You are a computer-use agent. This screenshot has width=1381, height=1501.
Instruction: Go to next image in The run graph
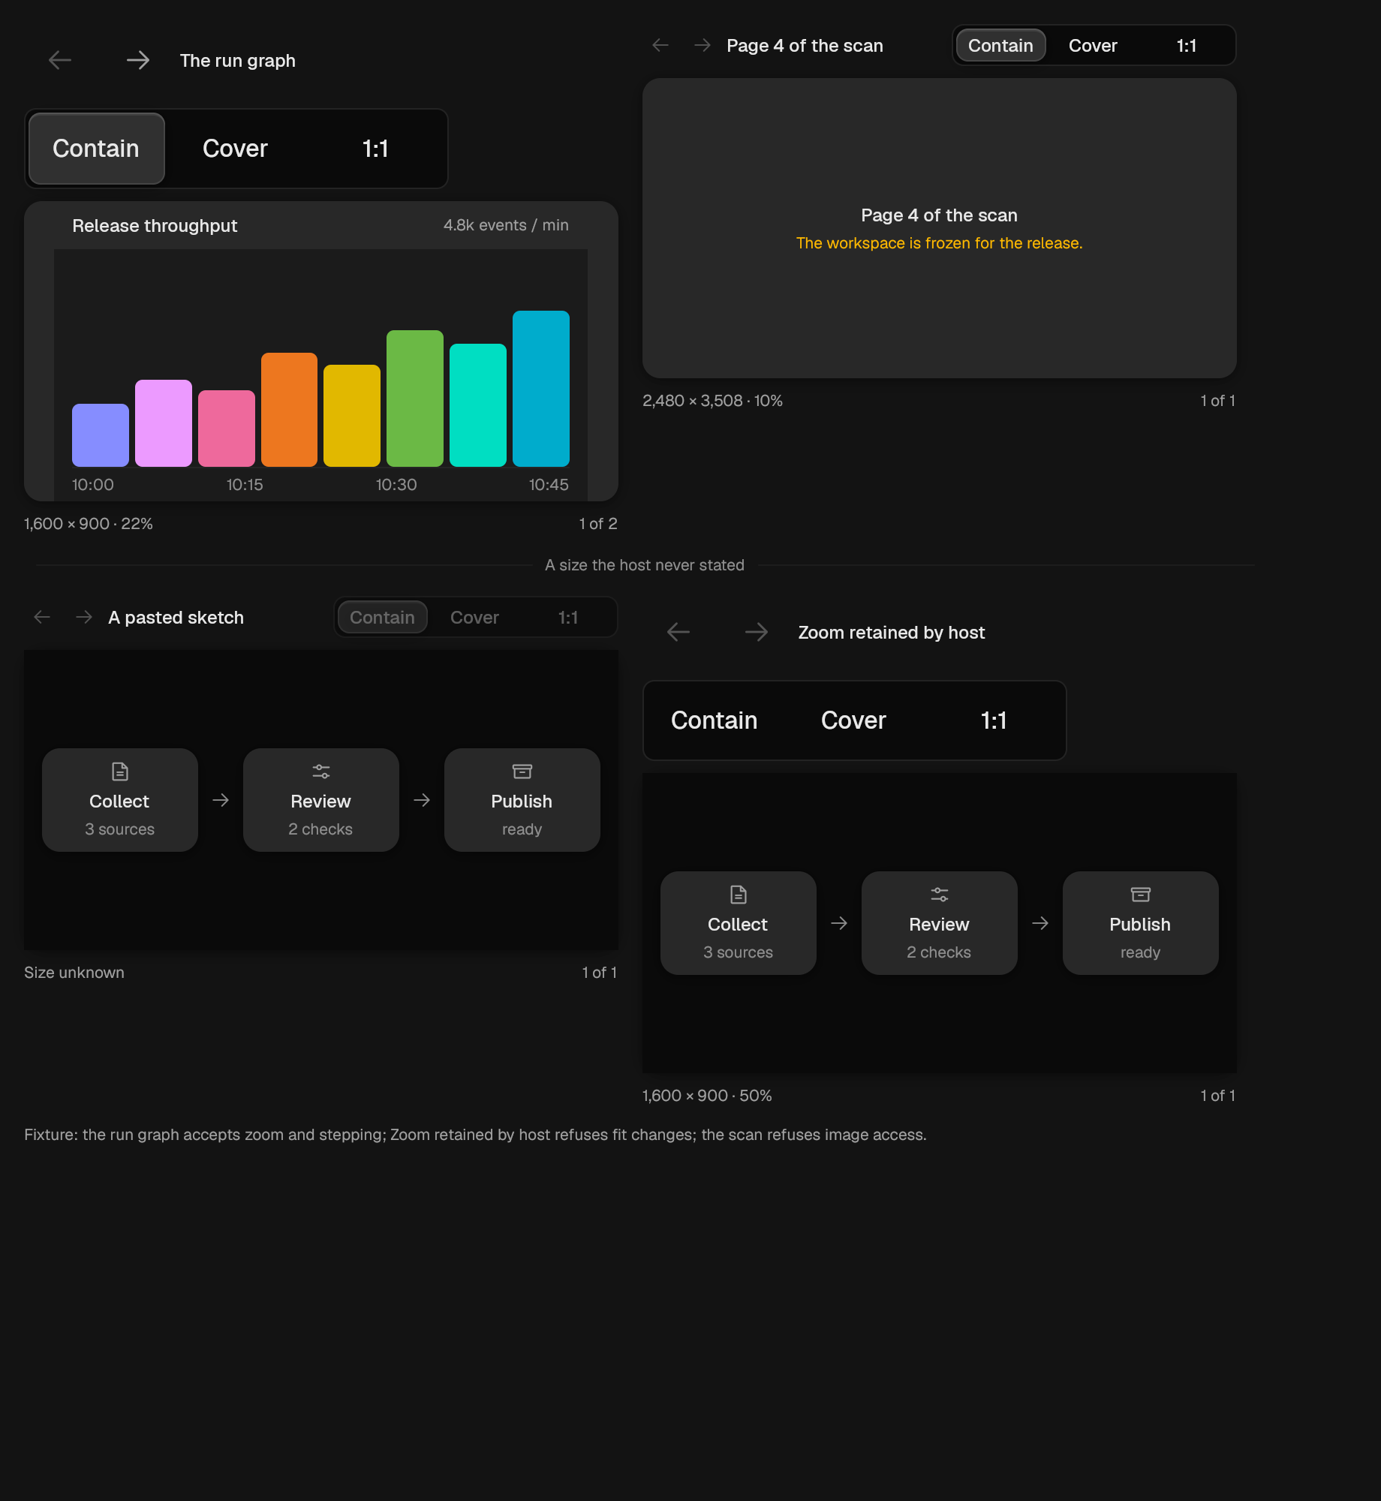tap(138, 60)
